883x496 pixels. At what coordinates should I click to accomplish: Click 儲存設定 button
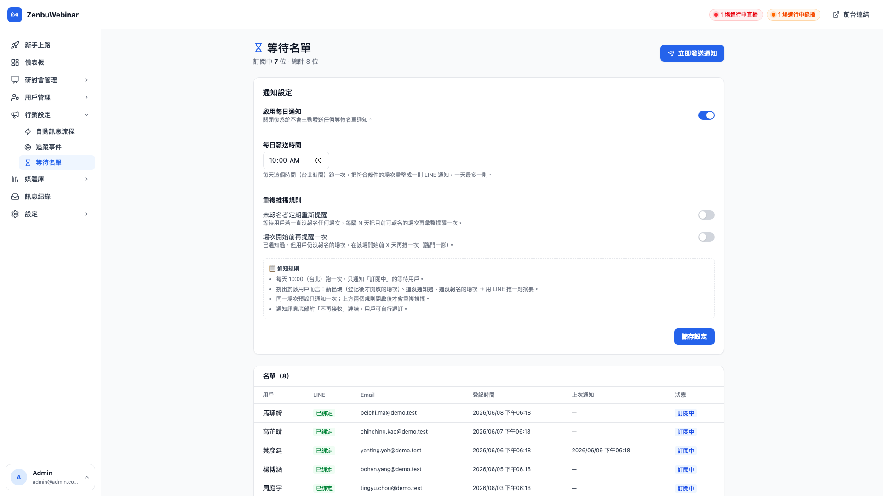coord(694,337)
